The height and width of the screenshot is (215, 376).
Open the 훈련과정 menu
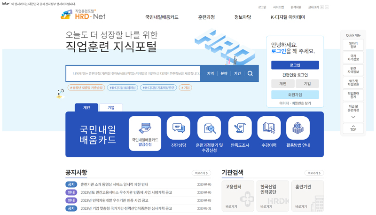pyautogui.click(x=206, y=17)
